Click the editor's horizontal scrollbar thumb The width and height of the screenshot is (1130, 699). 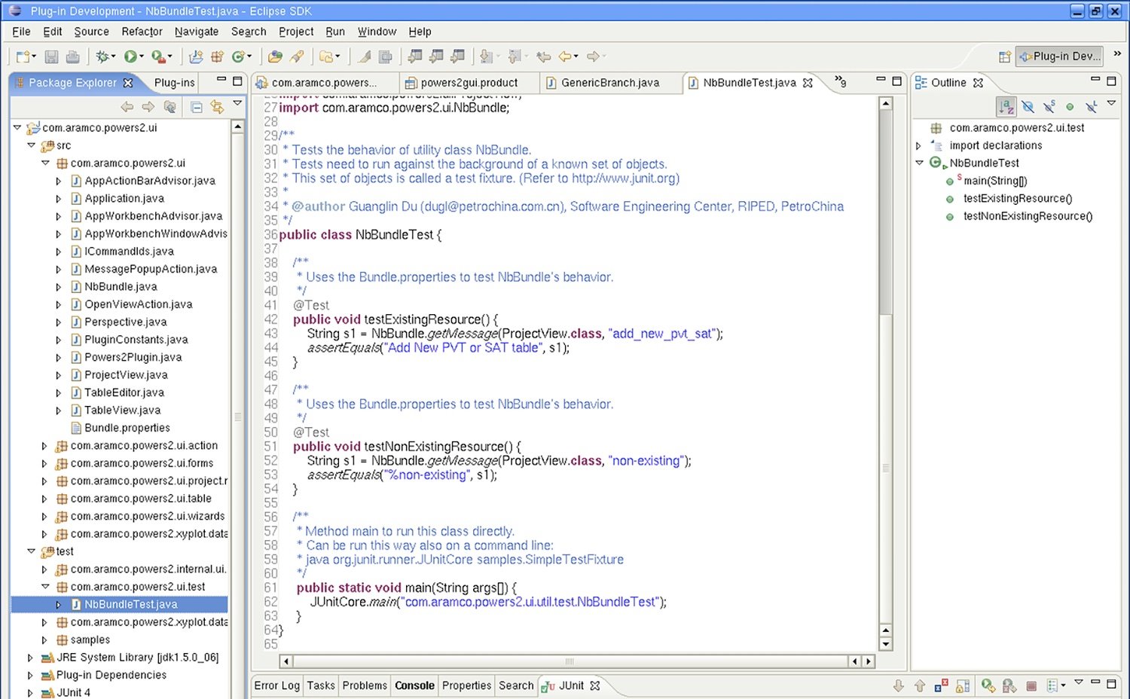tap(570, 661)
